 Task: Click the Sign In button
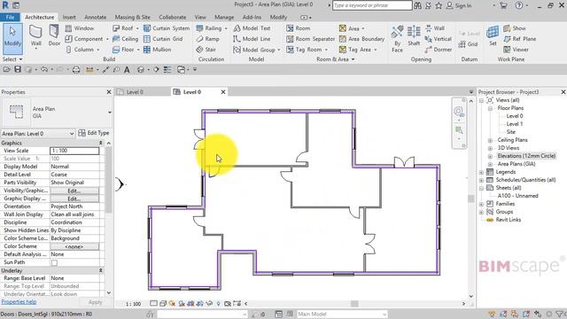pyautogui.click(x=459, y=5)
